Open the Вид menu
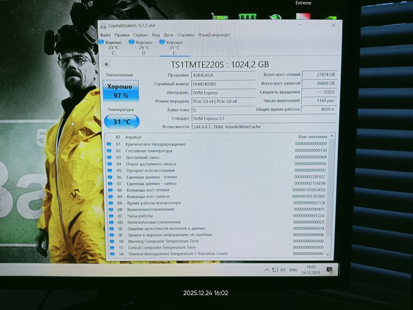Screen dimensions: 413x310 pyautogui.click(x=156, y=35)
